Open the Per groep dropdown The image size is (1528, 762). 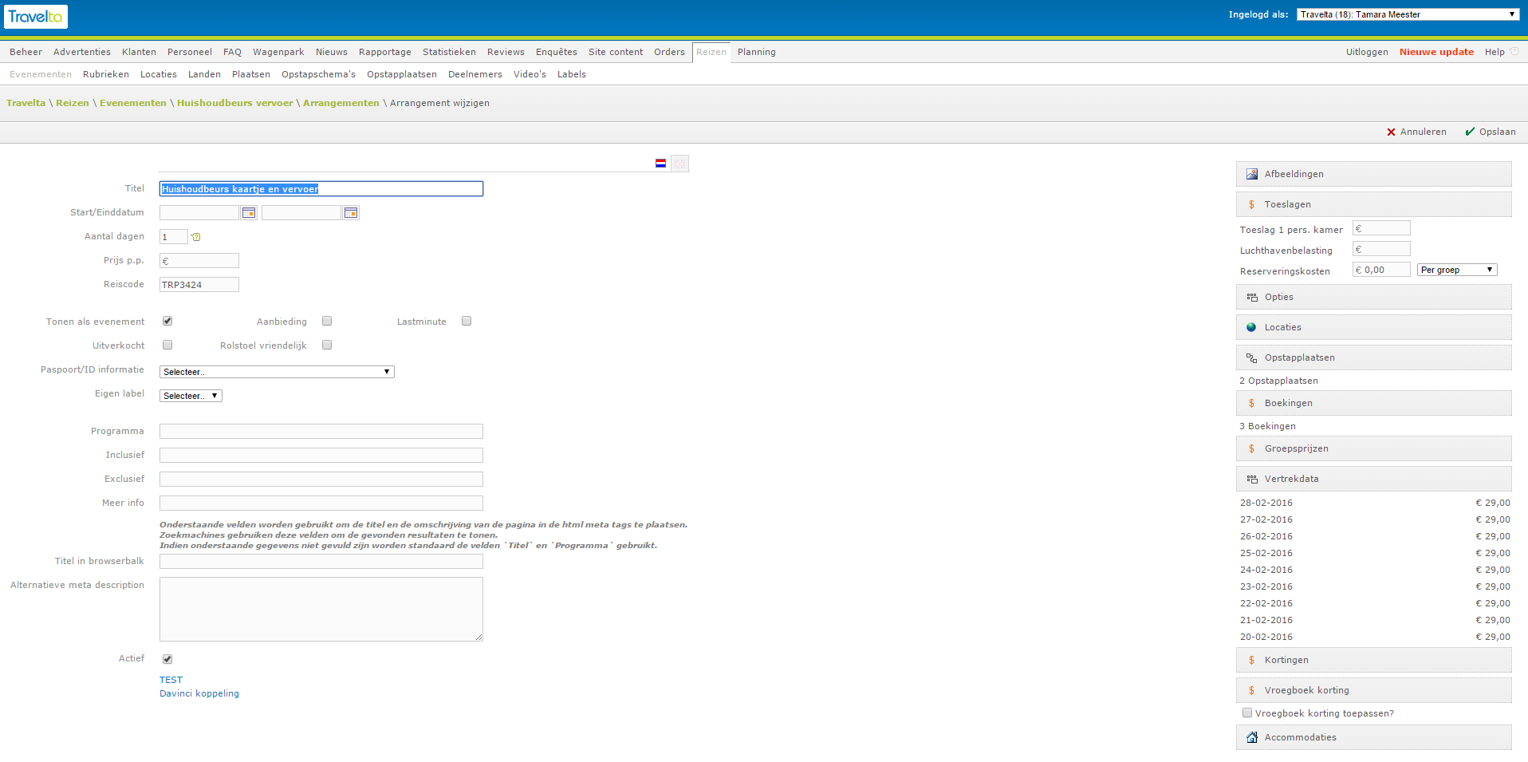(x=1457, y=270)
